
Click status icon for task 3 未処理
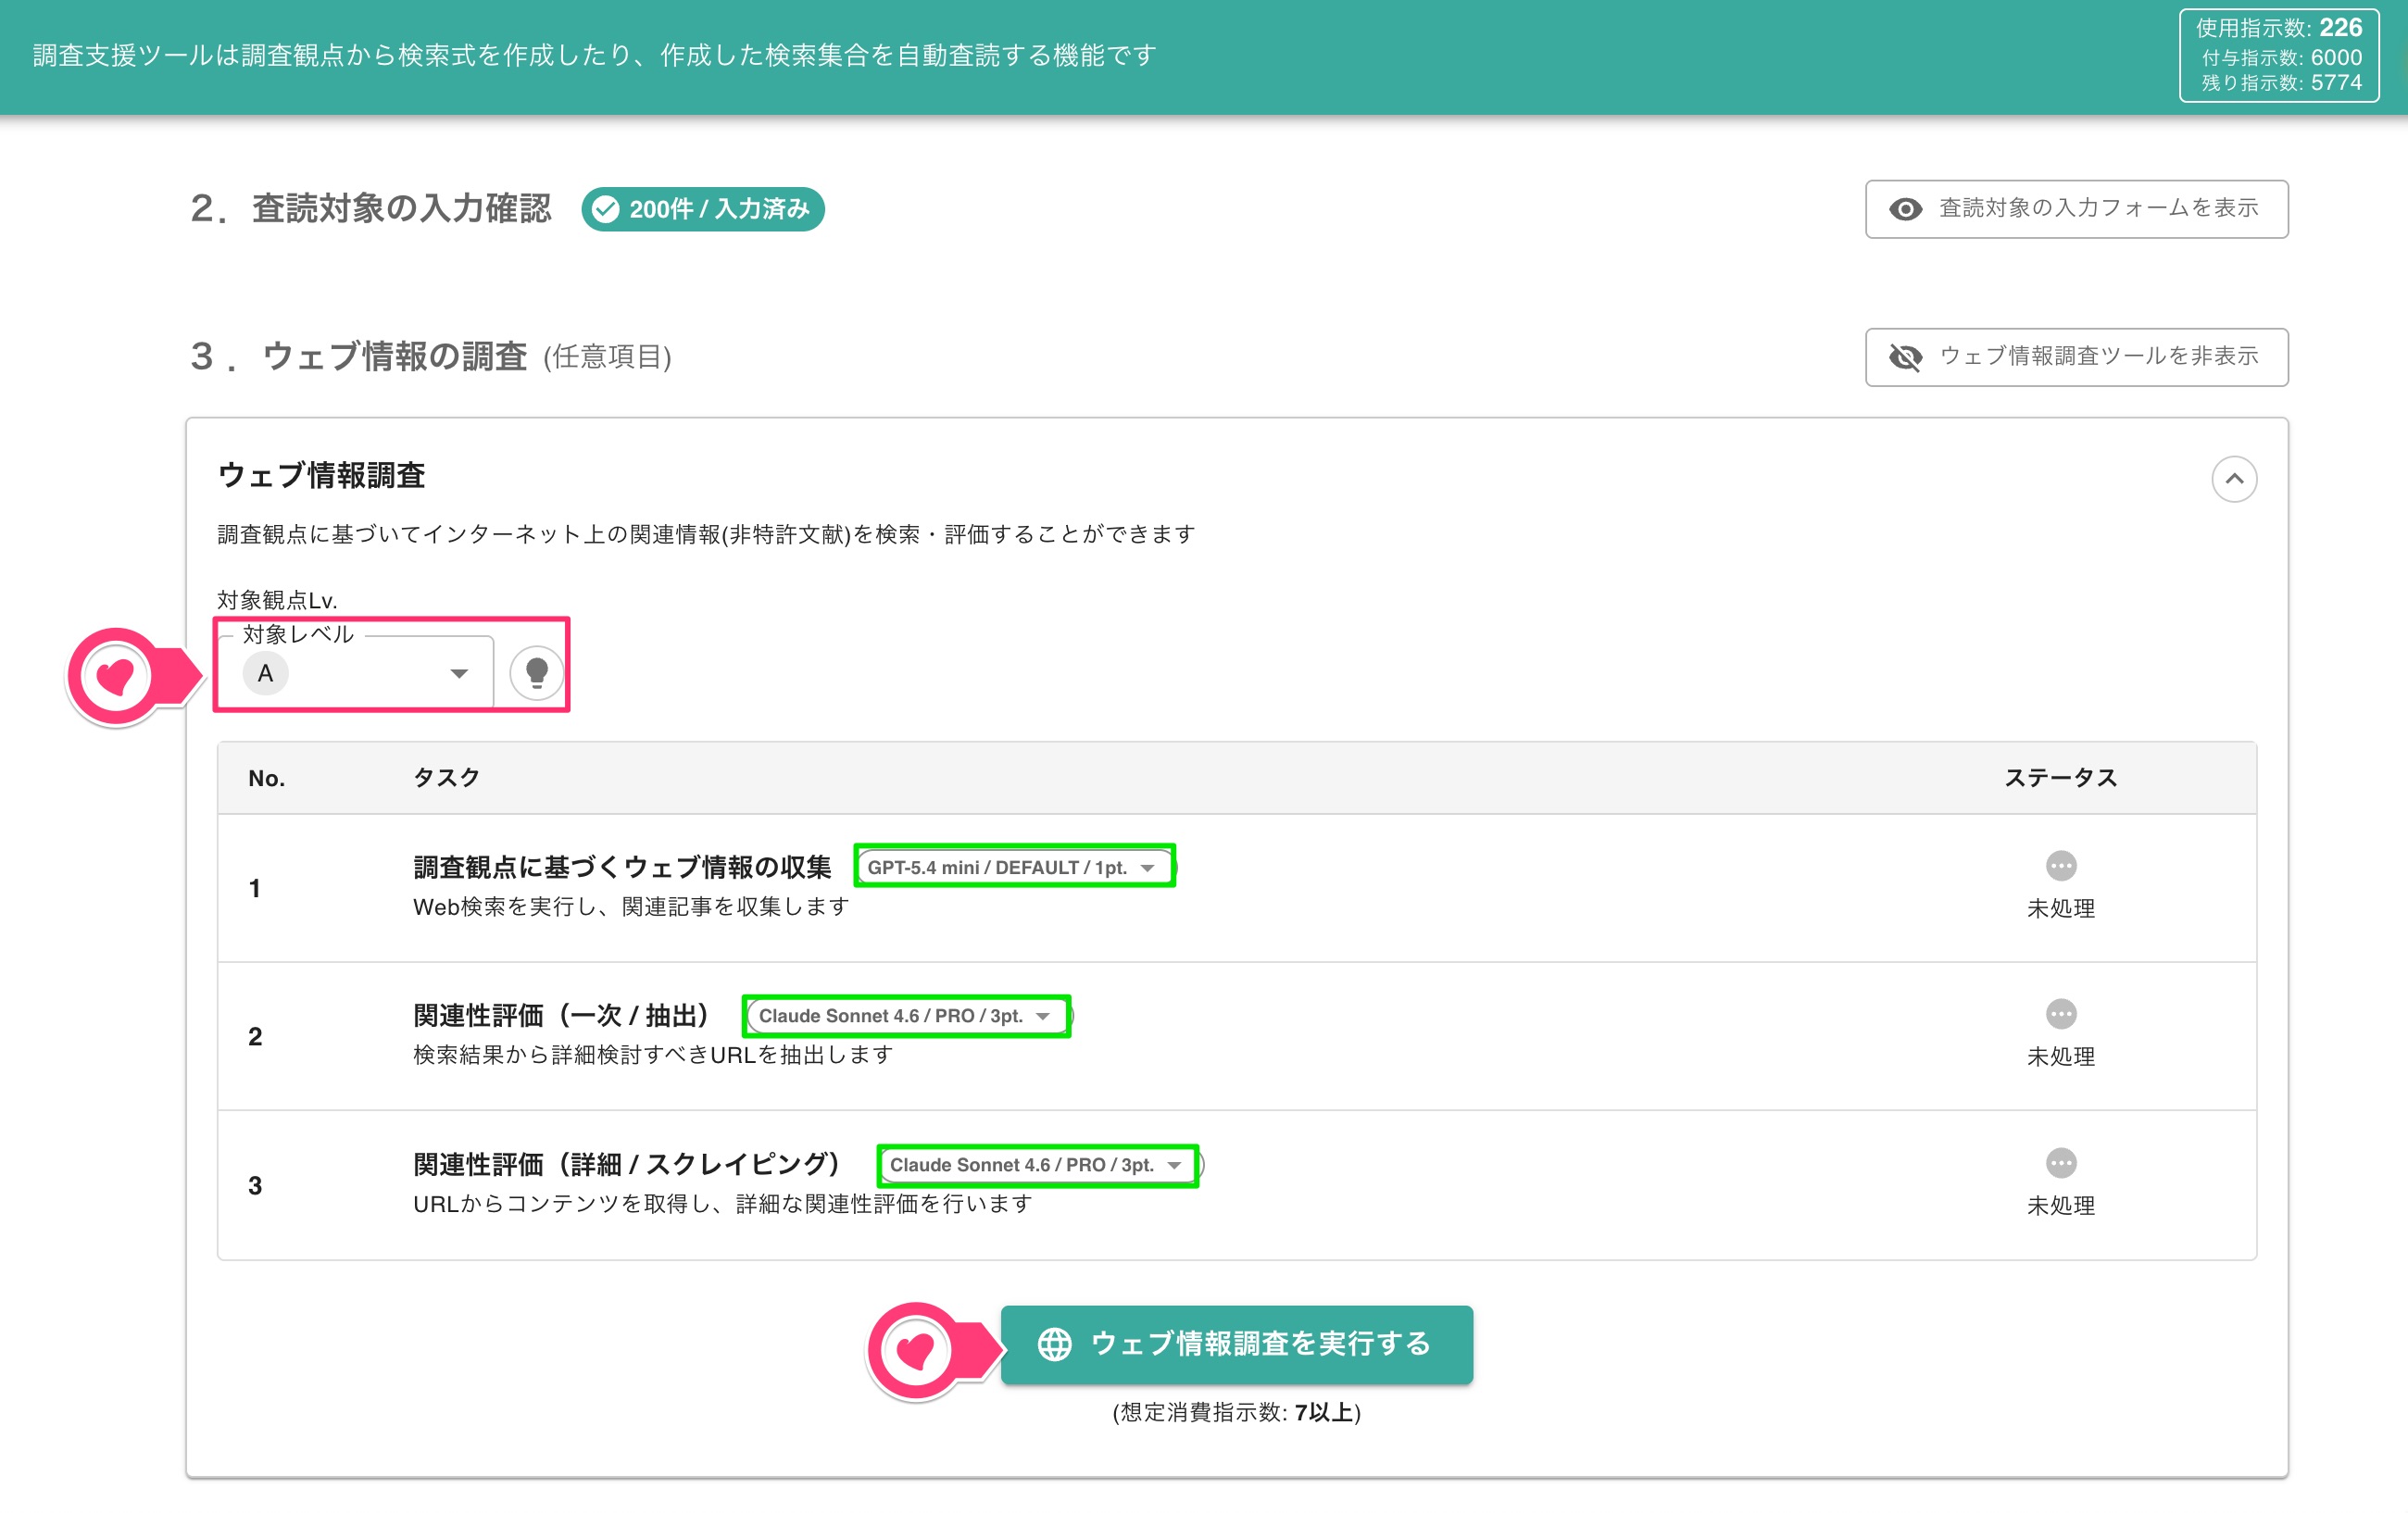click(2060, 1163)
